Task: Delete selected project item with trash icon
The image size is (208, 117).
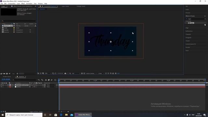Action: click(17, 74)
